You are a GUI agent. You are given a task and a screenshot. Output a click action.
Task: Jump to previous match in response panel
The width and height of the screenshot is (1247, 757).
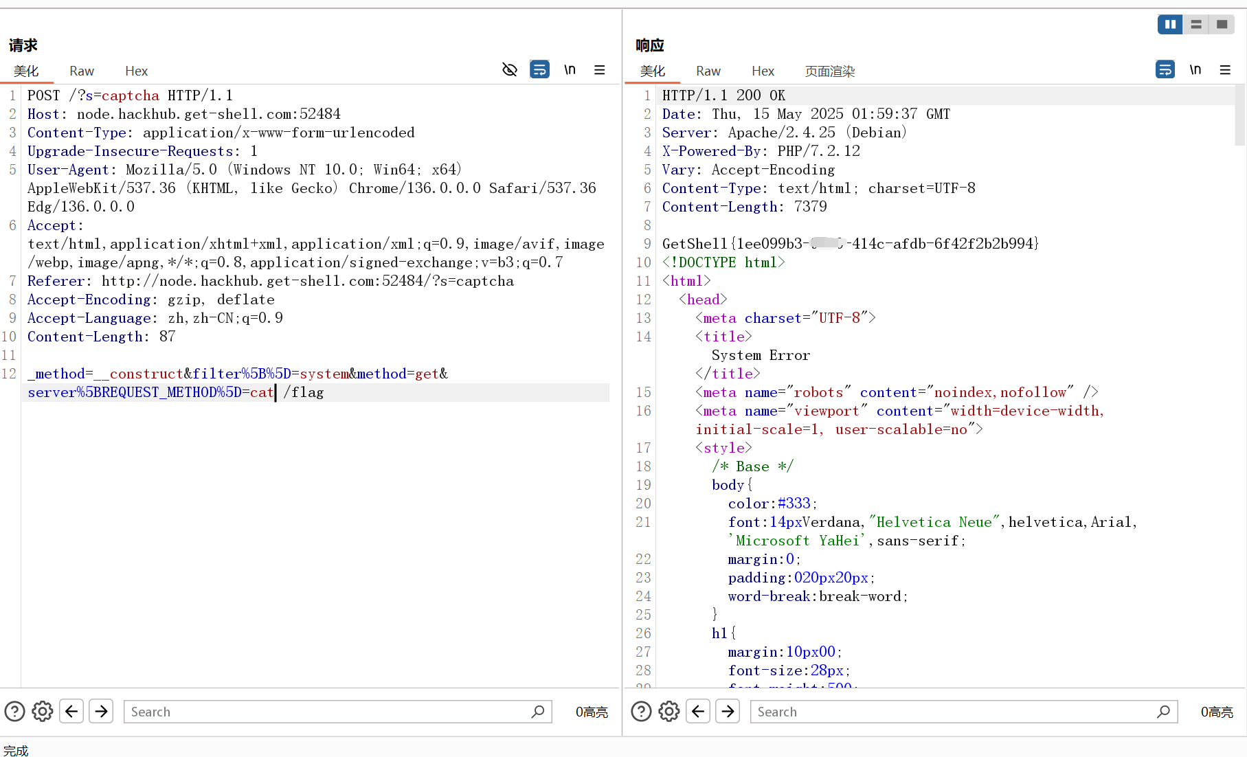[699, 711]
